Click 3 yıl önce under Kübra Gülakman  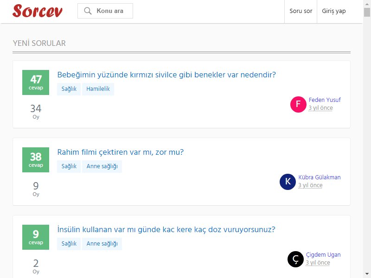tap(310, 185)
